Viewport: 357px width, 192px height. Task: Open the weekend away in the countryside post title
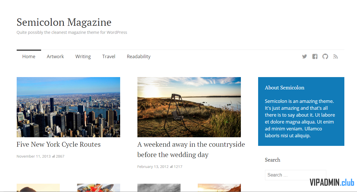point(191,149)
